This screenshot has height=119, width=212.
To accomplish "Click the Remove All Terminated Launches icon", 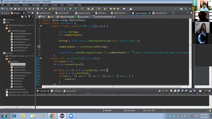I will pyautogui.click(x=167, y=91).
